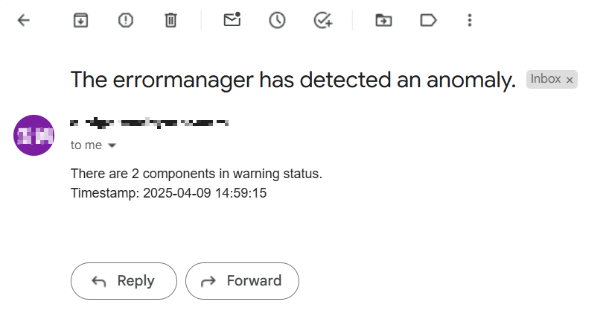Click the Inbox label tag

pyautogui.click(x=546, y=79)
